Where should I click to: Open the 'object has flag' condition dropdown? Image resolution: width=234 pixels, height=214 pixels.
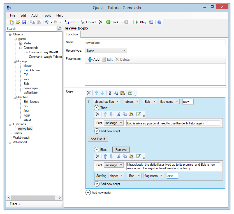click(x=106, y=102)
